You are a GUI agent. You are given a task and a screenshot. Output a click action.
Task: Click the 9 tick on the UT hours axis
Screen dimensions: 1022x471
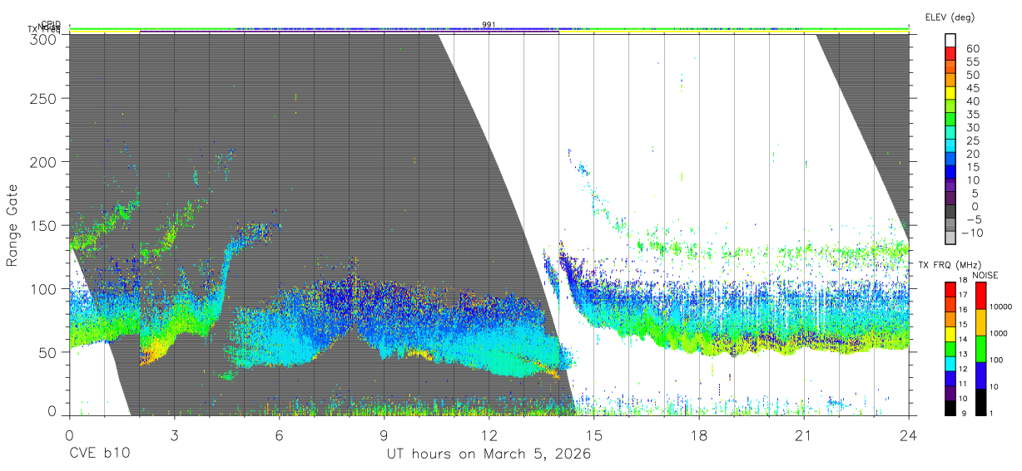(x=384, y=434)
